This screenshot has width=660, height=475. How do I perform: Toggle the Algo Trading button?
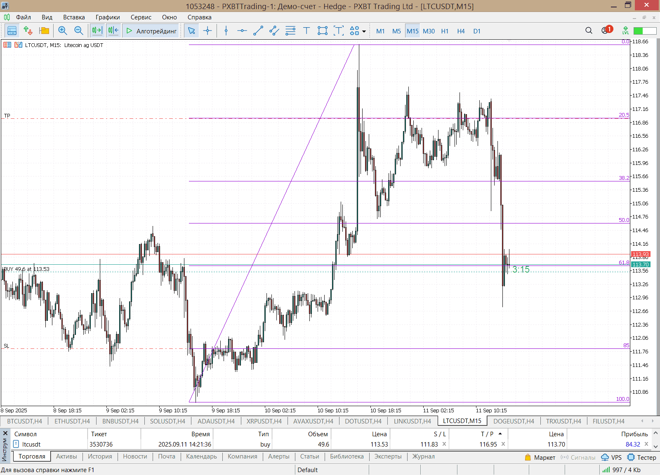[151, 31]
